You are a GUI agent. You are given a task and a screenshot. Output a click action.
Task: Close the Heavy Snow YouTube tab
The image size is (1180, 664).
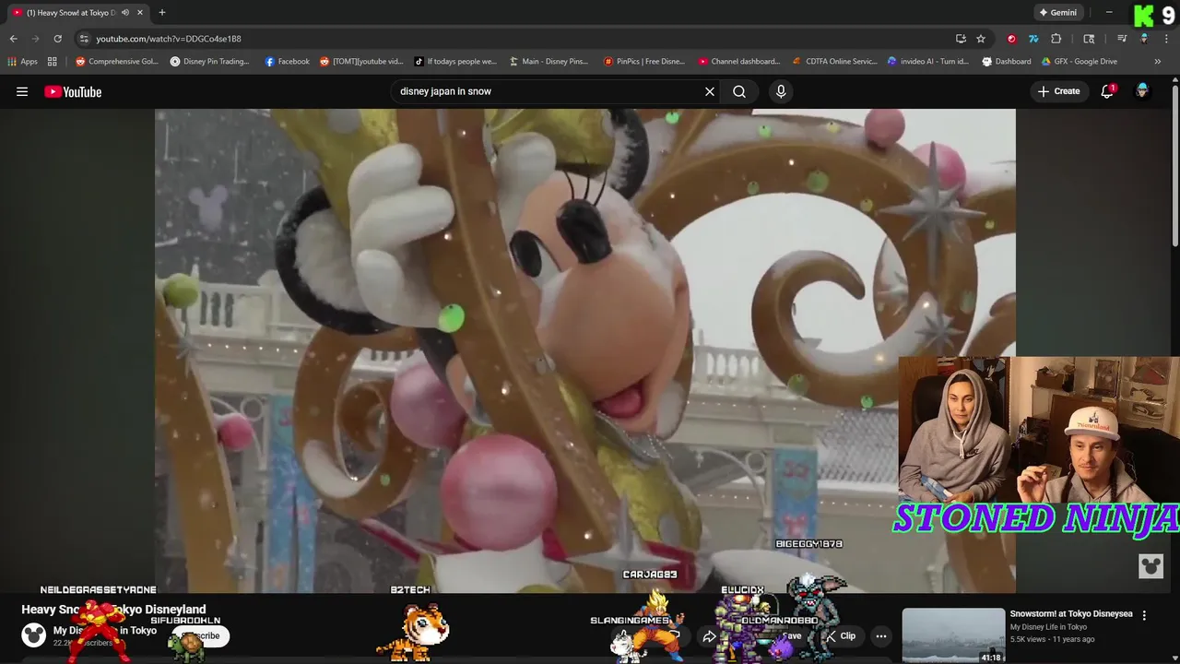[140, 13]
